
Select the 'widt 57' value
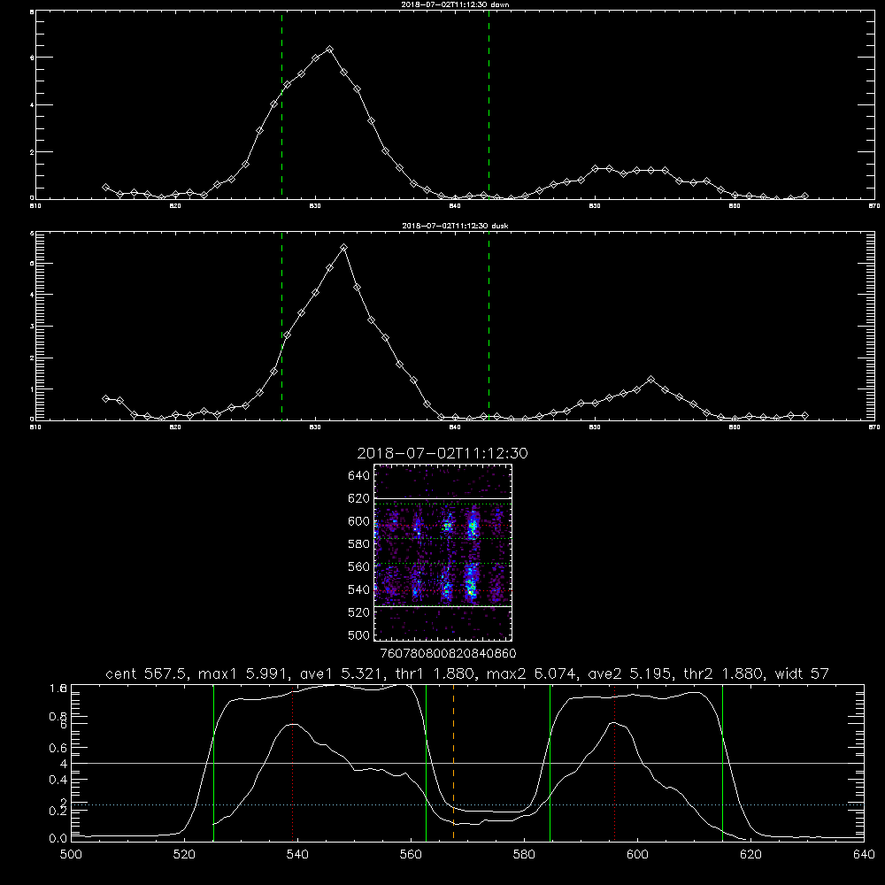802,673
